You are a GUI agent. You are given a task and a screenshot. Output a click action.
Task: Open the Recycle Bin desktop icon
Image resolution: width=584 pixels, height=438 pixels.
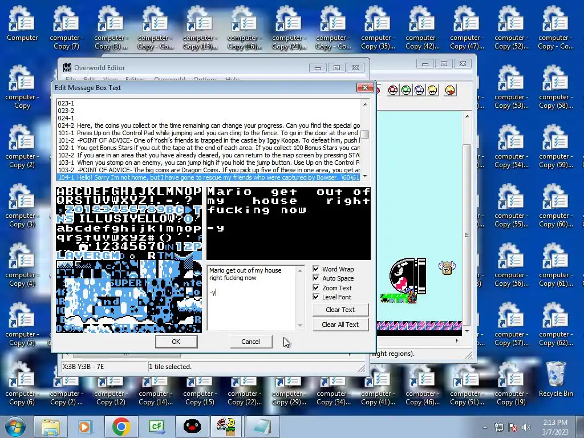(x=555, y=379)
